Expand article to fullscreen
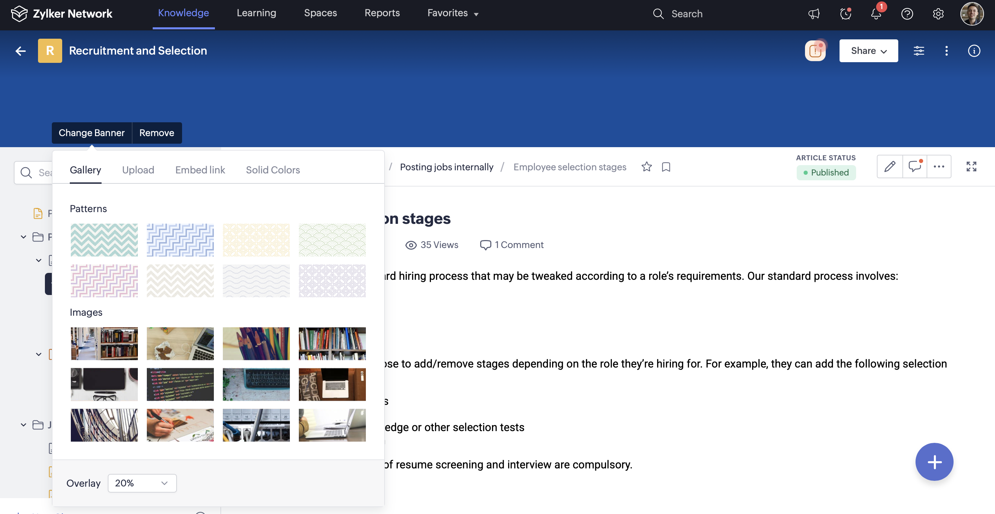The width and height of the screenshot is (995, 514). pyautogui.click(x=971, y=166)
